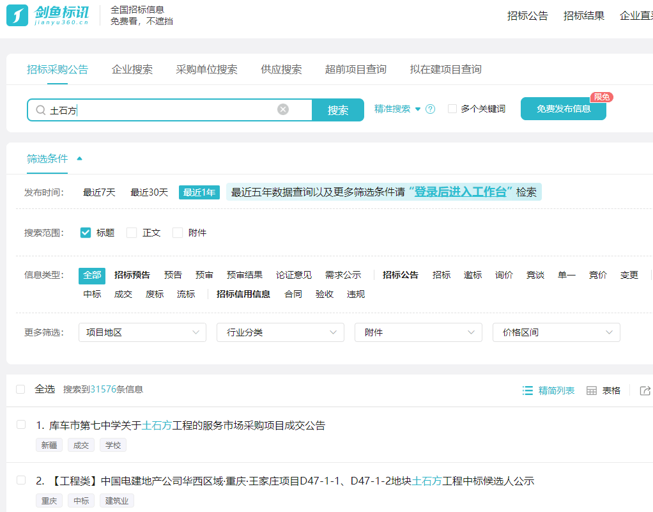Click the search magnifier icon in input

[40, 109]
